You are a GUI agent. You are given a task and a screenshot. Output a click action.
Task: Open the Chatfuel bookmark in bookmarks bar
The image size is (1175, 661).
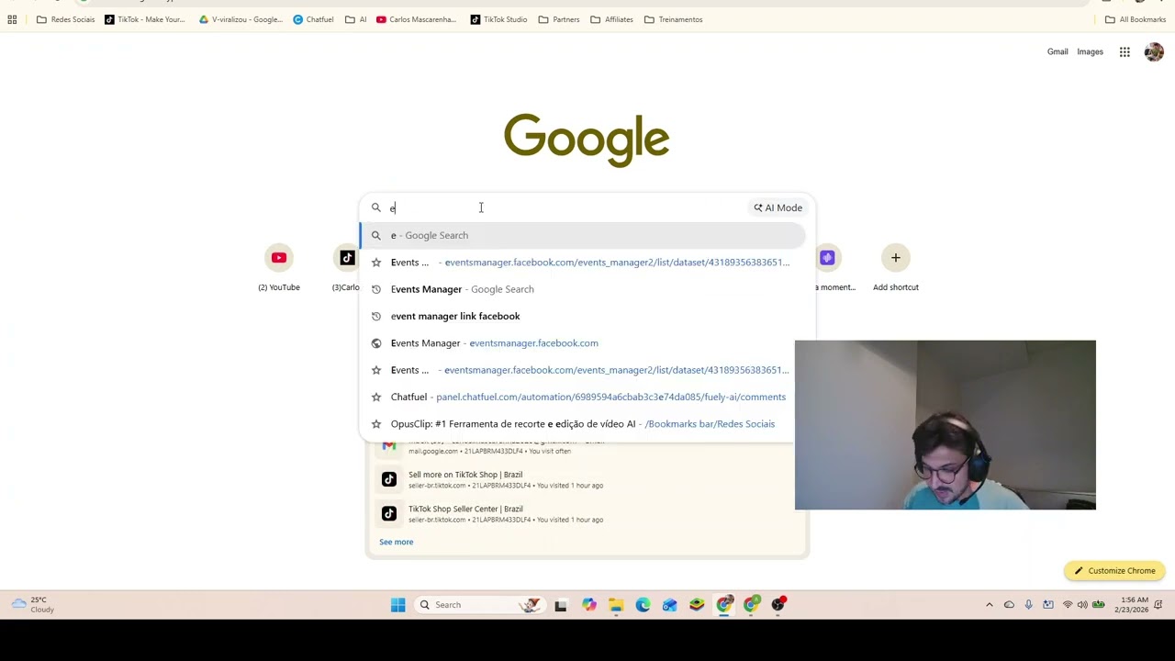pos(313,19)
